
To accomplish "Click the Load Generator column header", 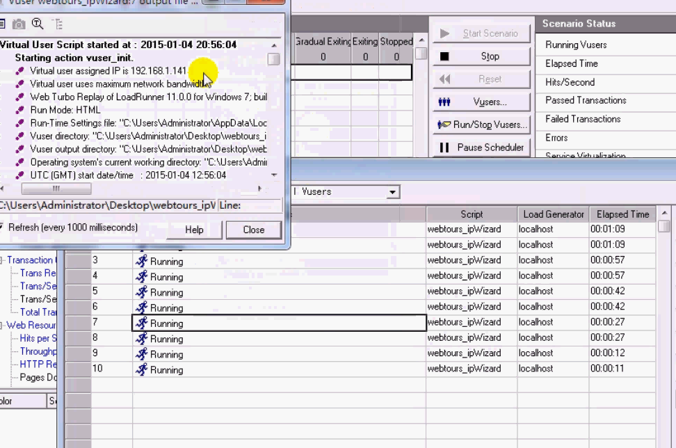I will pos(554,214).
